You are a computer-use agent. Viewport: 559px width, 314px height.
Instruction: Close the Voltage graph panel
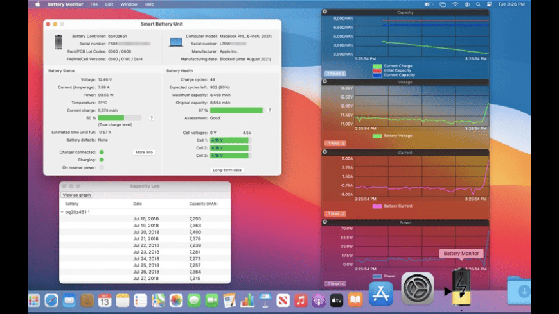(324, 81)
